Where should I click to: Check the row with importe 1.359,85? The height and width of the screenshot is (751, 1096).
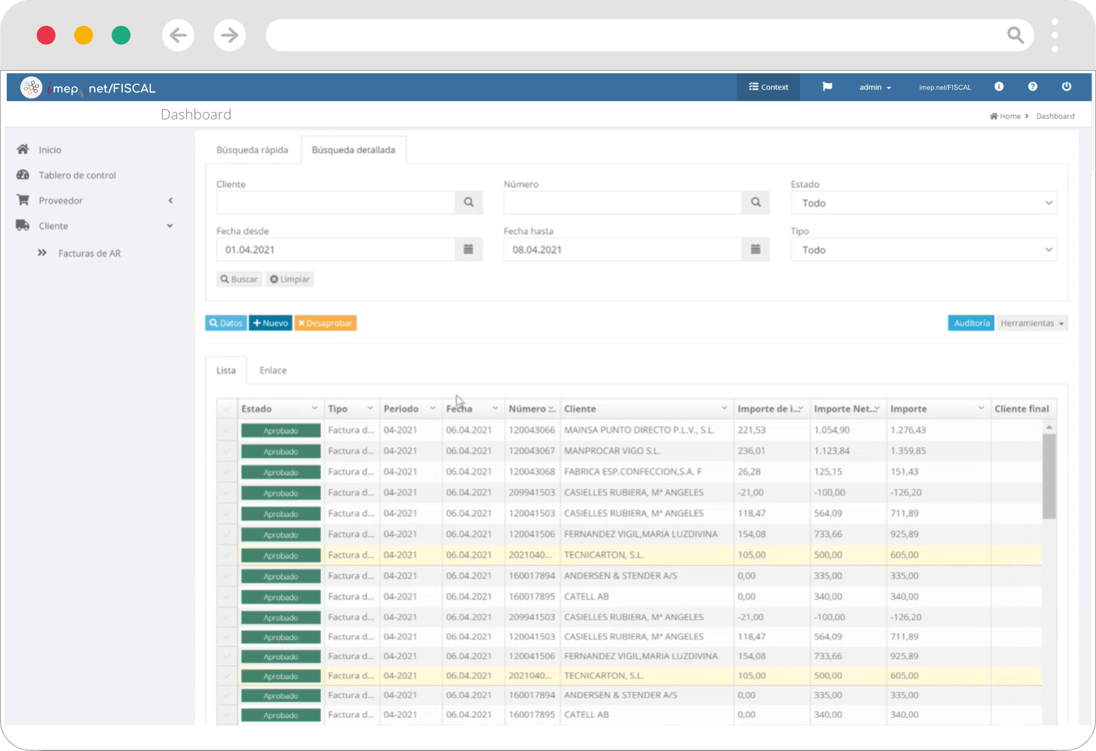227,451
